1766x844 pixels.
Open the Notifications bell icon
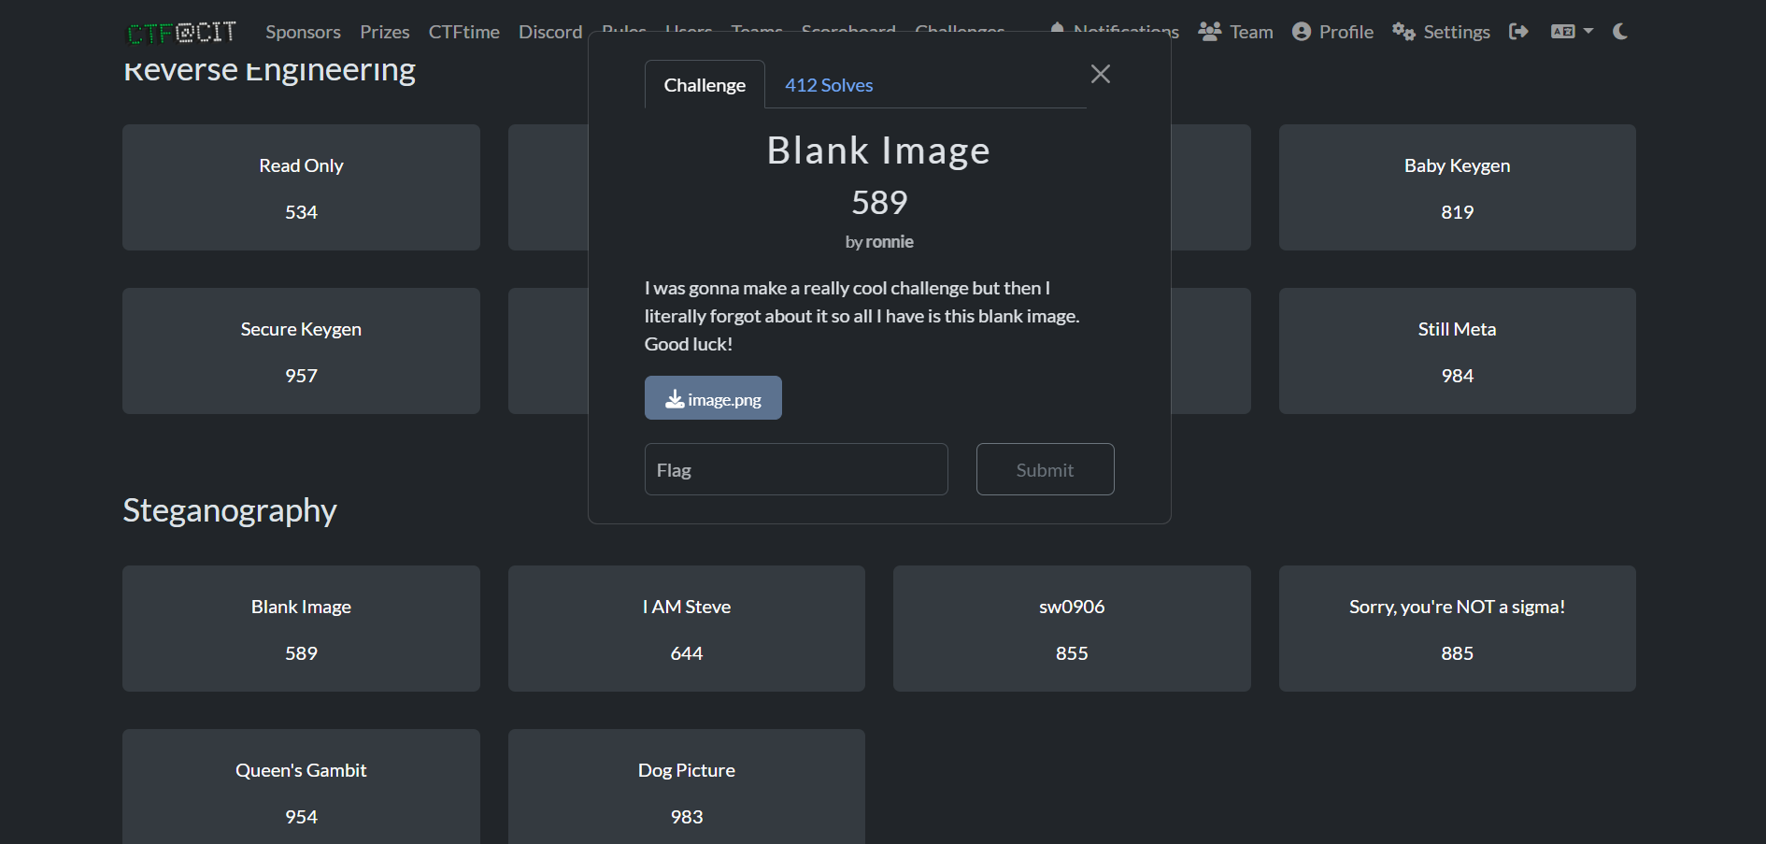(x=1057, y=30)
